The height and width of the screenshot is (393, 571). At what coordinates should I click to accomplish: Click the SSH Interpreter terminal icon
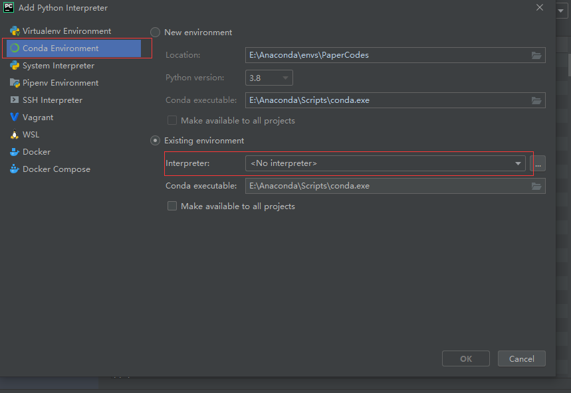tap(15, 100)
